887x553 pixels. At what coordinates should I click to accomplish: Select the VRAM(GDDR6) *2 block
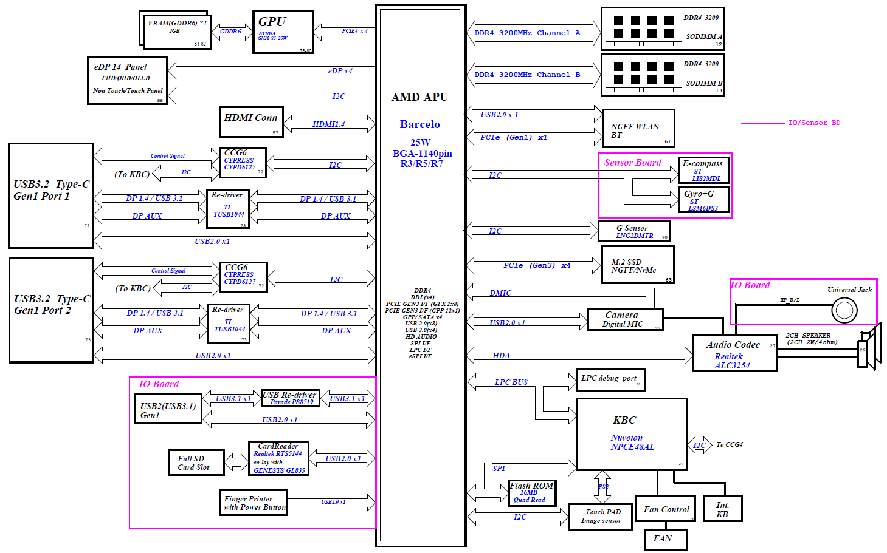tap(177, 32)
